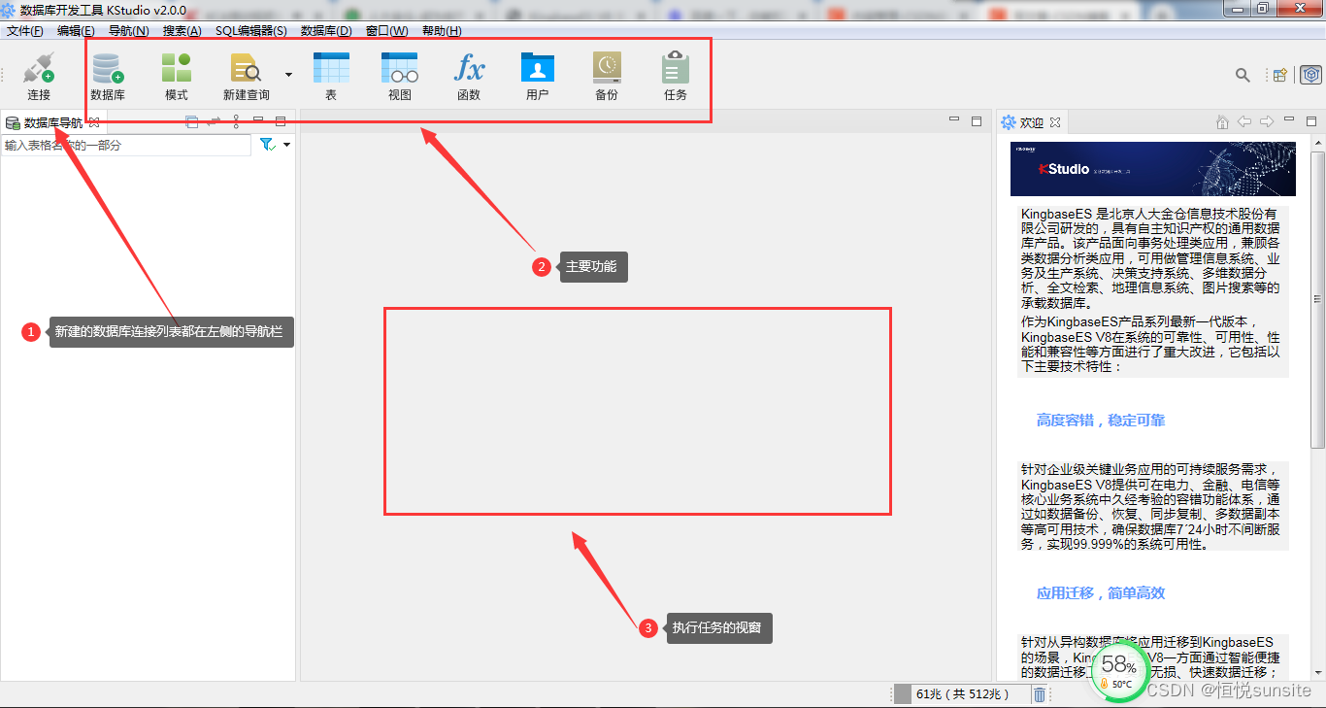Maximize the central editor area
Image resolution: width=1326 pixels, height=708 pixels.
pyautogui.click(x=977, y=121)
